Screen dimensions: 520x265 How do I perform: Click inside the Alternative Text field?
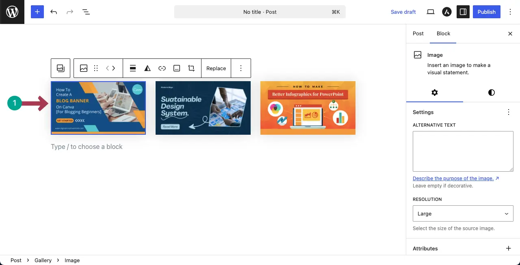point(463,151)
